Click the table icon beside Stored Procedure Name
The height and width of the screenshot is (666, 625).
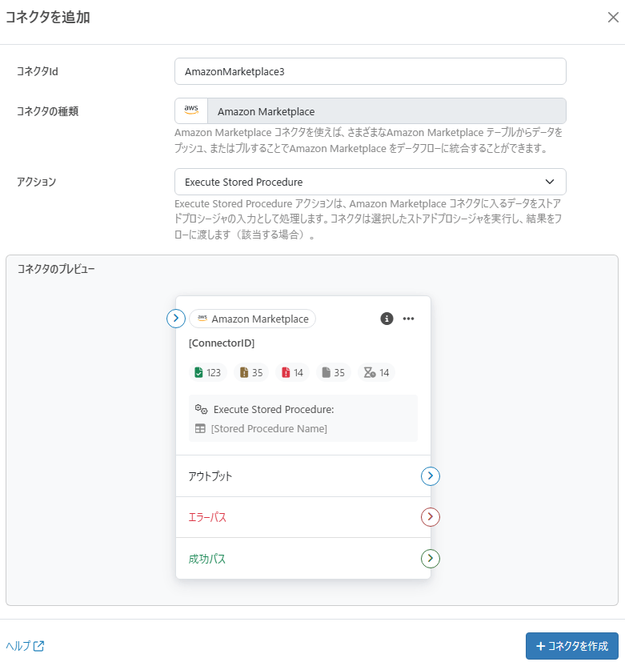point(200,428)
